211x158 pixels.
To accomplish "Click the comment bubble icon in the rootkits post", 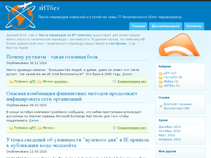I will pyautogui.click(x=114, y=81).
